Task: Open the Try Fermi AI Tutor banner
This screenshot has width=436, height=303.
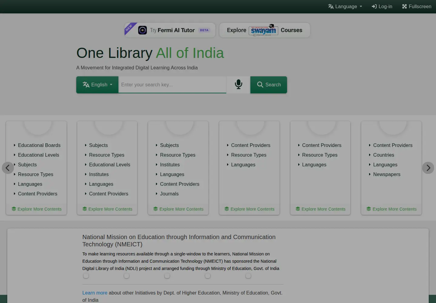Action: 170,30
